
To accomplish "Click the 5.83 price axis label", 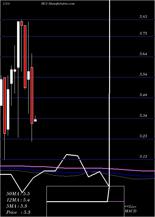I will (143, 17).
